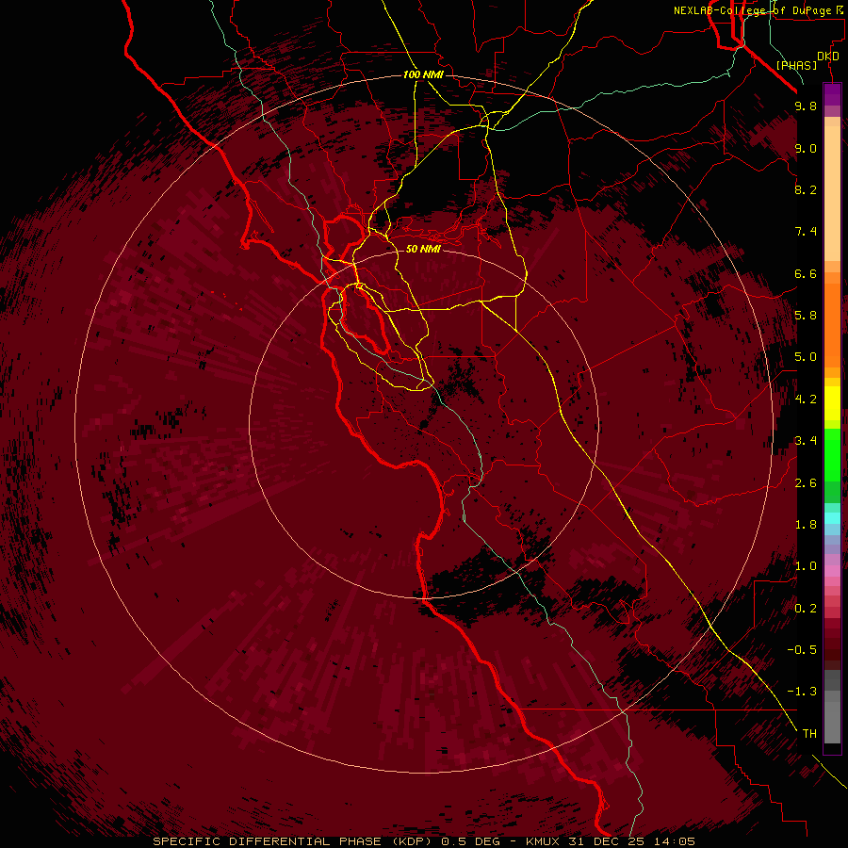Click the 1.0 value on the color scale
The height and width of the screenshot is (848, 848).
806,566
